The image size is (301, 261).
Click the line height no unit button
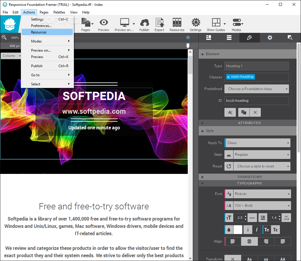click(286, 218)
